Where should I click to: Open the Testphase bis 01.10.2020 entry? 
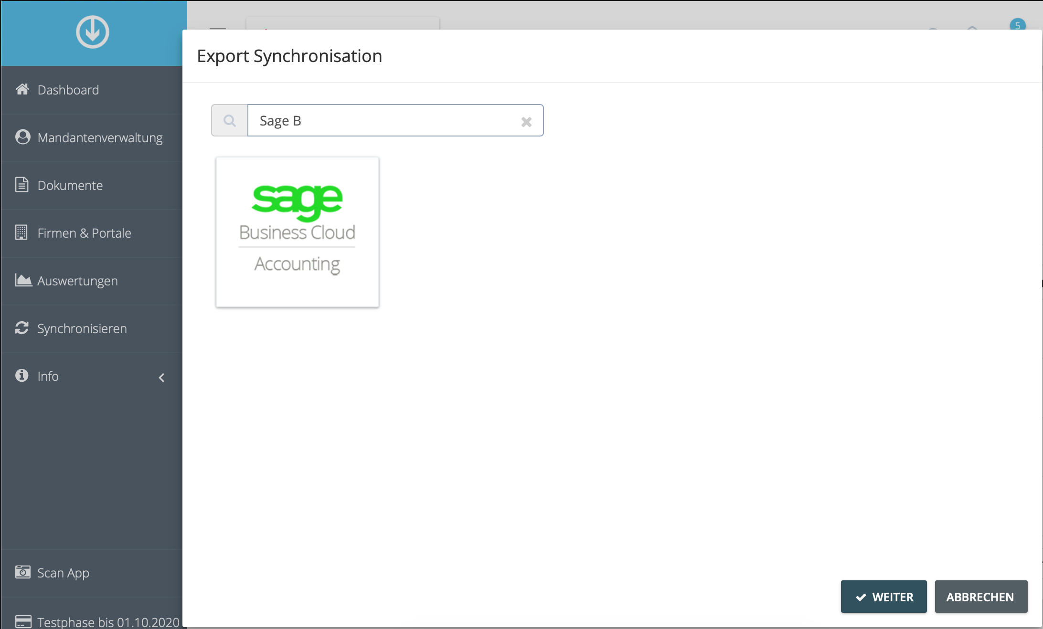click(91, 614)
